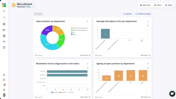This screenshot has height=99, width=176.
Task: Toggle QA legend entry in donut chart
Action: point(73,32)
